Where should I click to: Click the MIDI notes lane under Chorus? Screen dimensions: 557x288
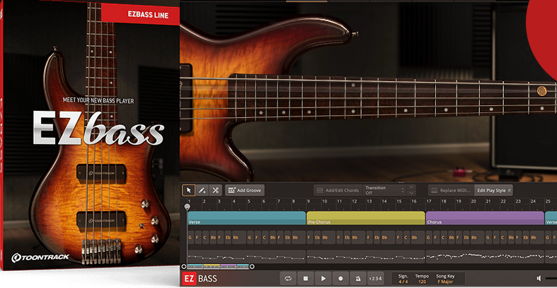[x=485, y=256]
